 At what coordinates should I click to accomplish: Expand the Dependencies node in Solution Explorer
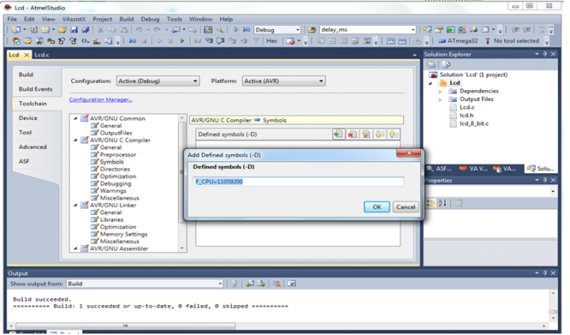point(440,91)
